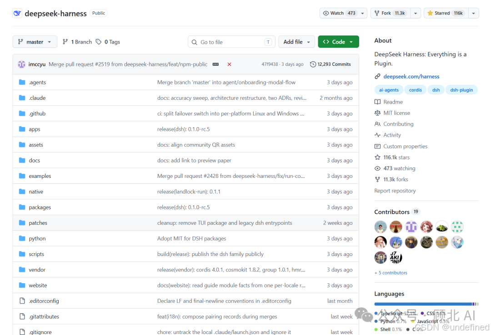Click the Shell language green dot
Image resolution: width=491 pixels, height=335 pixels.
pyautogui.click(x=376, y=330)
